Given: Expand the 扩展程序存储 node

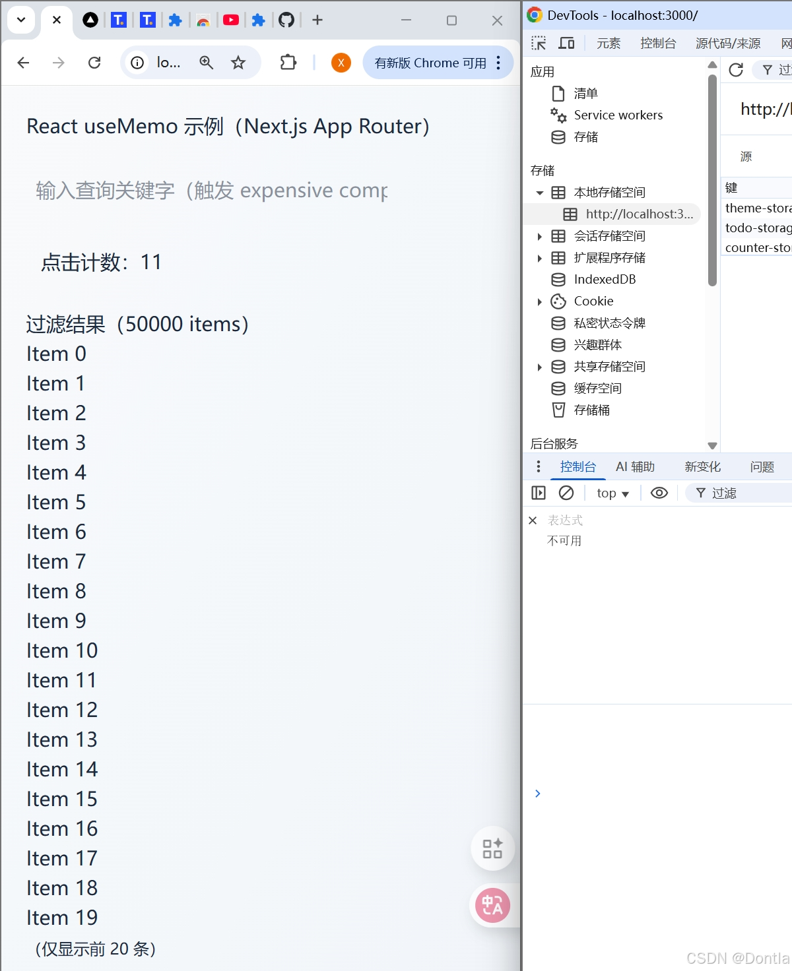Looking at the screenshot, I should (540, 258).
